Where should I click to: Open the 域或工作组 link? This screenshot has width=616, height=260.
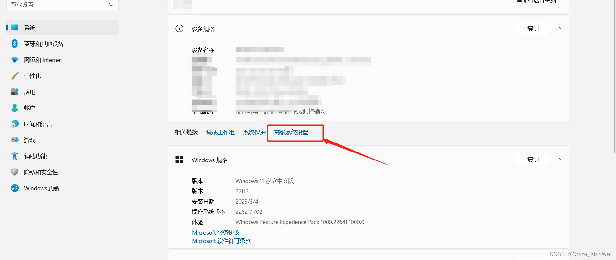220,132
